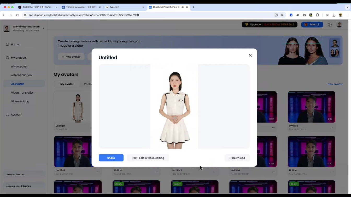
Task: Click the open-in-app icon in the address bar
Action: 276,15
